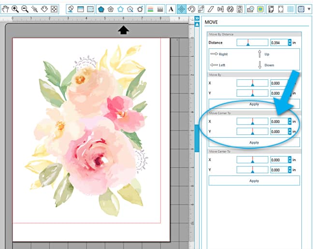This screenshot has width=313, height=249.
Task: Select the Pan hand tool
Action: (x=5, y=9)
